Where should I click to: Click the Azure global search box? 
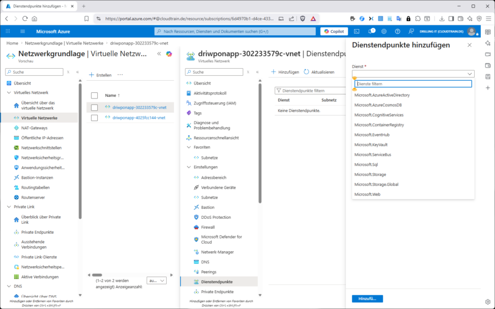coord(235,31)
